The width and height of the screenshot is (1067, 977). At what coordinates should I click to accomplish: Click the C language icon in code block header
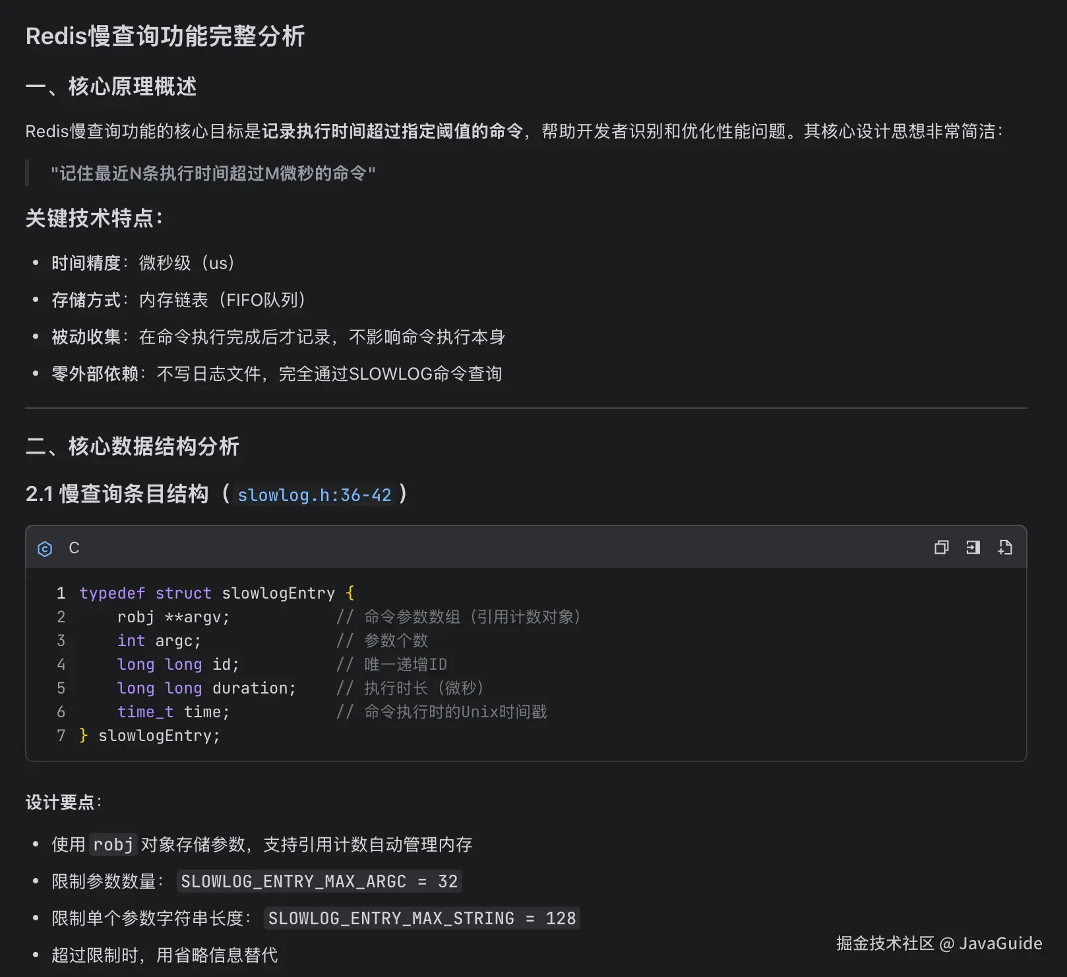[x=45, y=548]
